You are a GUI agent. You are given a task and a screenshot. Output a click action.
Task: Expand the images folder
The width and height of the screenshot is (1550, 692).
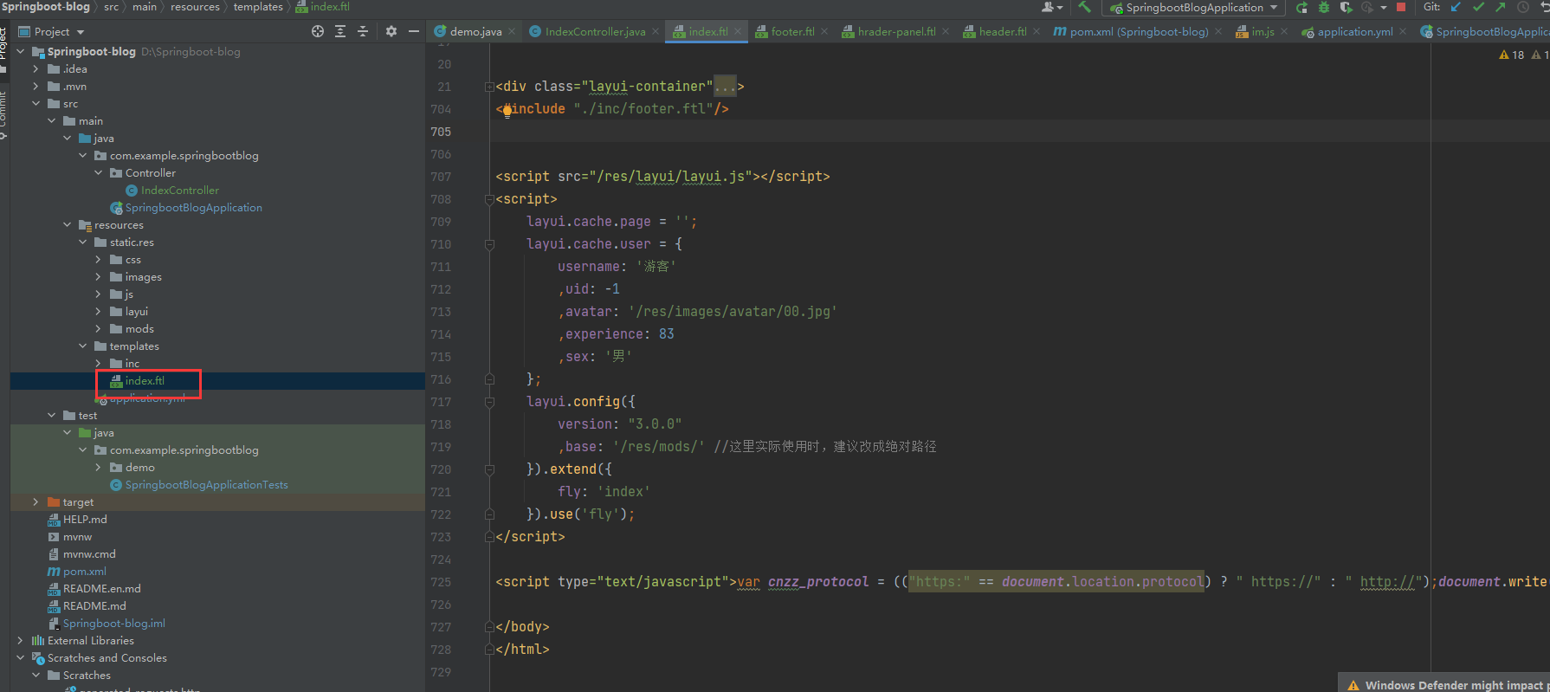[x=98, y=277]
